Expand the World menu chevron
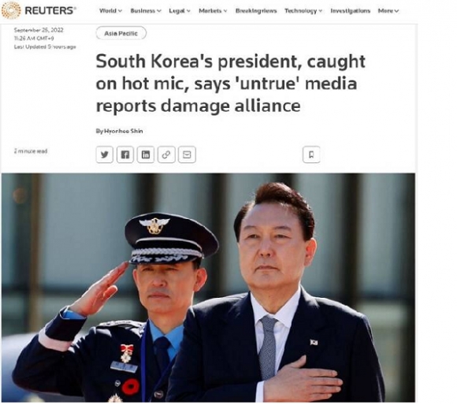The image size is (457, 405). [x=120, y=11]
